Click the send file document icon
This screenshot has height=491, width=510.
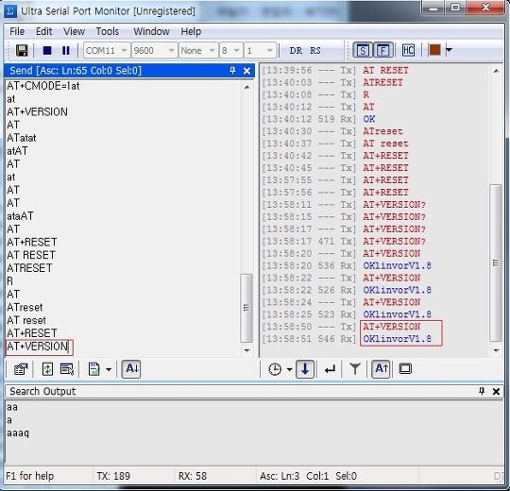pyautogui.click(x=94, y=369)
